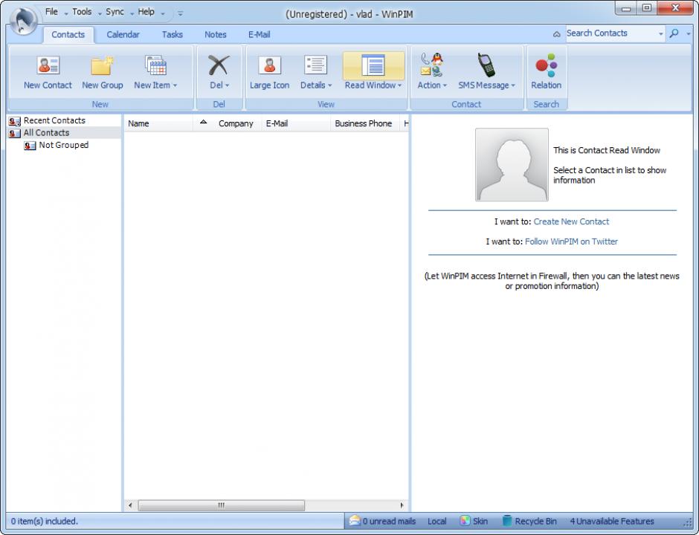Expand the New Item dropdown arrow
This screenshot has height=535, width=699.
pyautogui.click(x=175, y=85)
